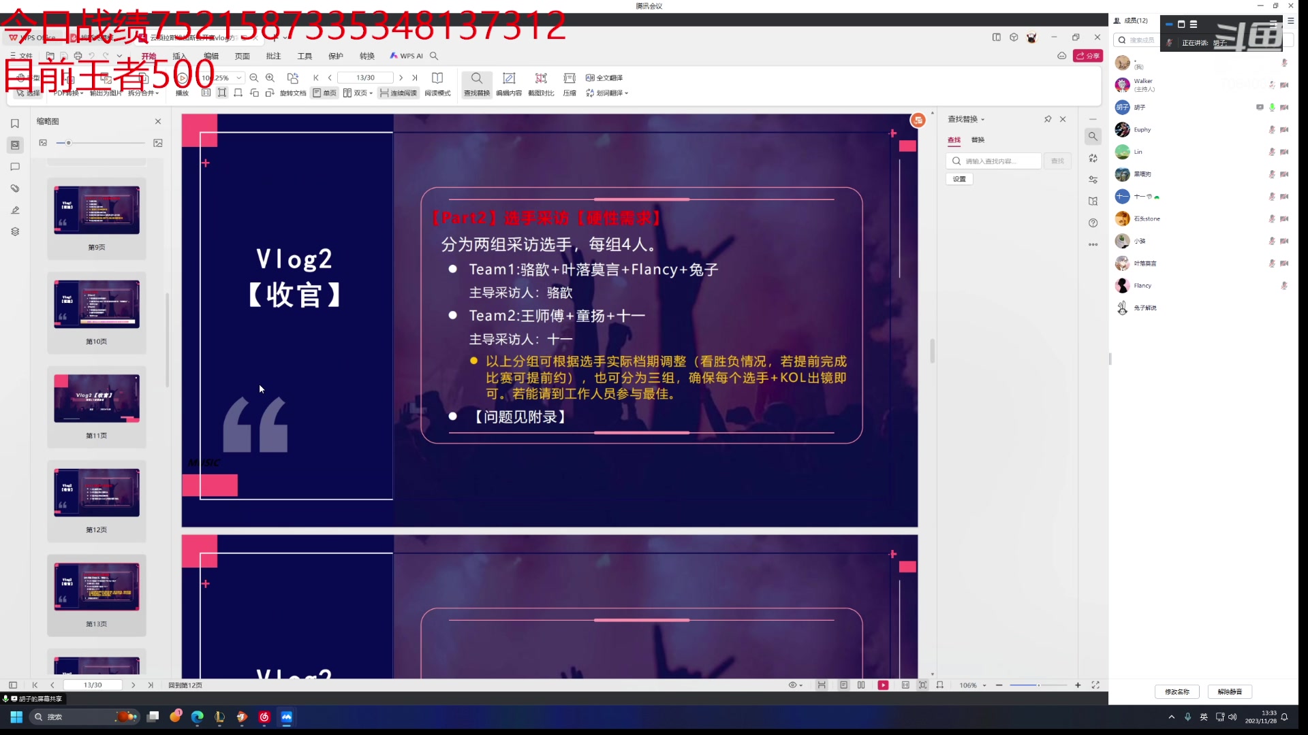
Task: Toggle Continuous Reading (连续阅读)
Action: (x=399, y=93)
